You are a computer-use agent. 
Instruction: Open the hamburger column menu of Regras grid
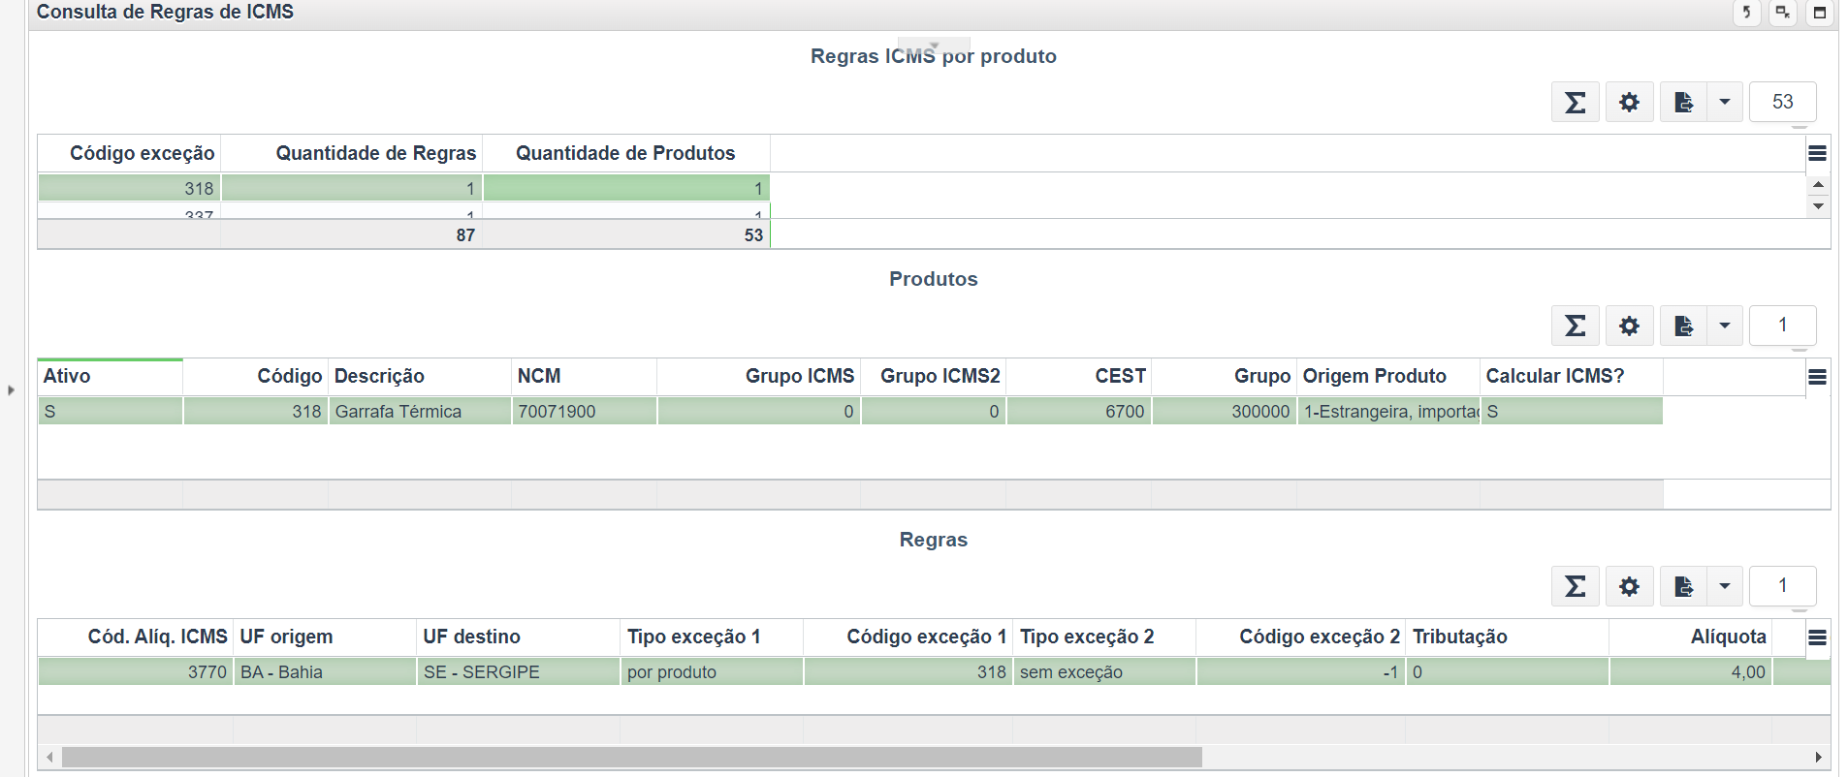(1818, 637)
